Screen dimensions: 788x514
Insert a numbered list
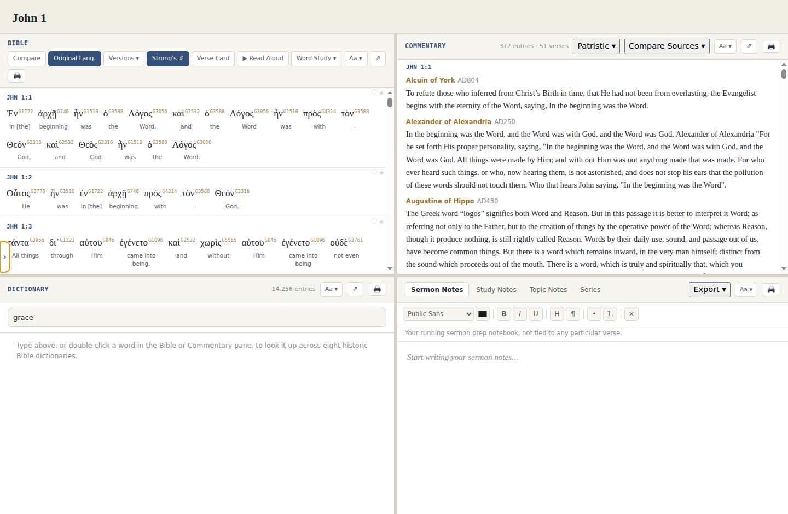610,314
